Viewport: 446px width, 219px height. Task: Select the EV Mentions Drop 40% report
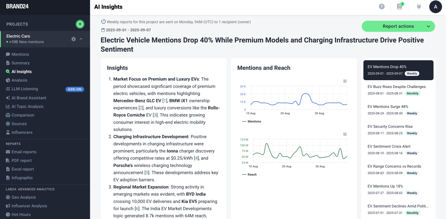[x=398, y=70]
